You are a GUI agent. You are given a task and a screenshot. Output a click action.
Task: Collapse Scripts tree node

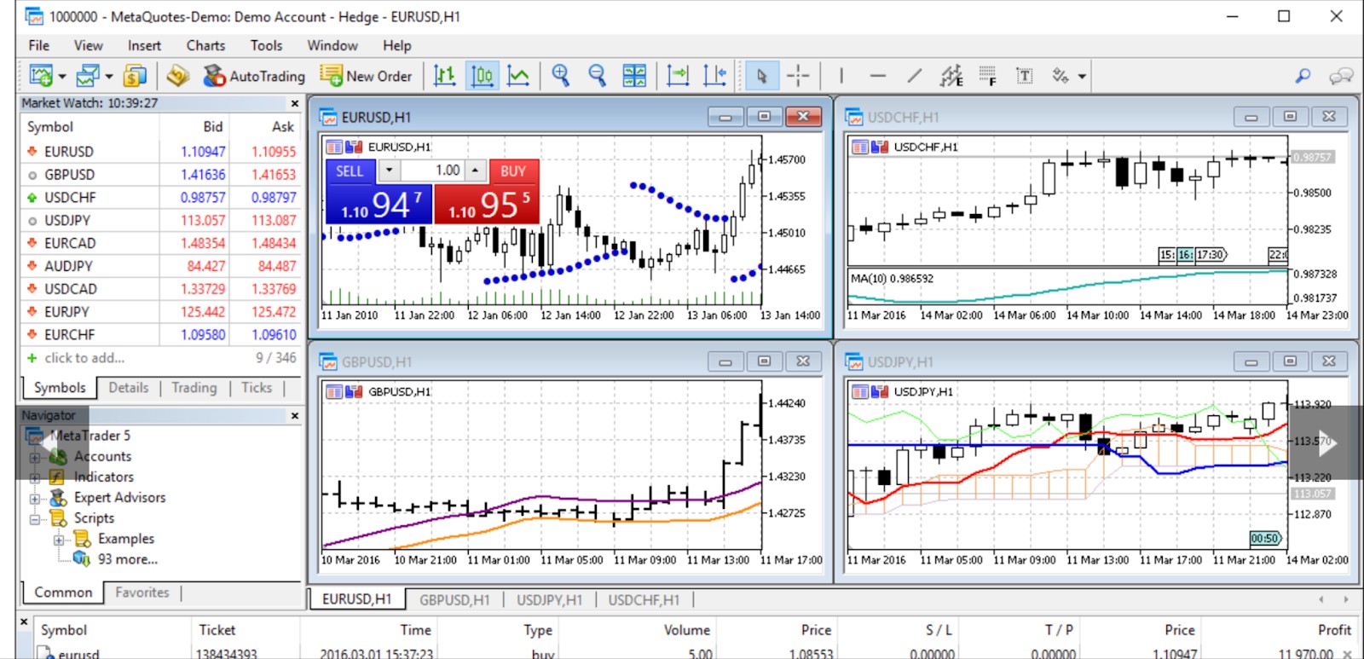point(35,518)
